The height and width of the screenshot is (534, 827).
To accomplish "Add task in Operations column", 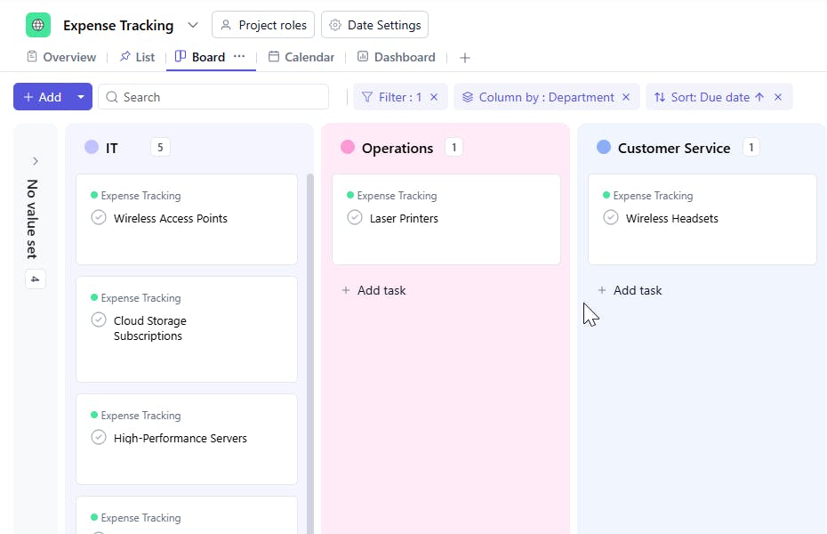I will (x=373, y=290).
